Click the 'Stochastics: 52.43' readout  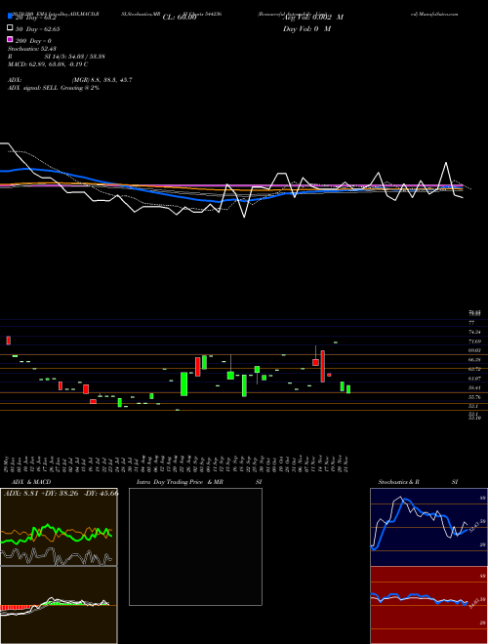[x=32, y=49]
